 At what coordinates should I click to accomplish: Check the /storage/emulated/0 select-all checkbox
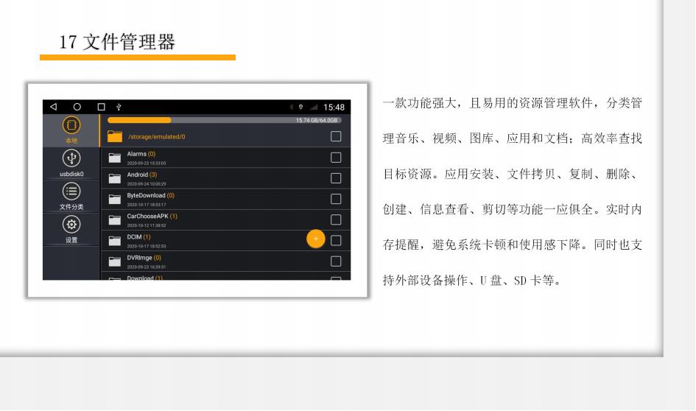click(x=336, y=136)
